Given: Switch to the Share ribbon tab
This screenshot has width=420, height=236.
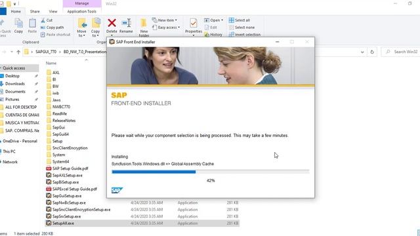Looking at the screenshot, I should coord(35,12).
